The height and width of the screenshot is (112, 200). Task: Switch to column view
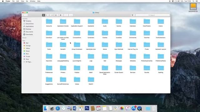click(49, 15)
